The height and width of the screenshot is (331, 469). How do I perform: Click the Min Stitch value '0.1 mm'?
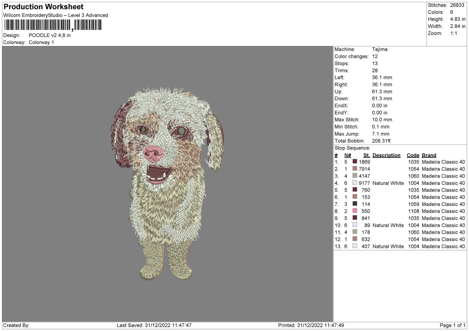coord(381,127)
